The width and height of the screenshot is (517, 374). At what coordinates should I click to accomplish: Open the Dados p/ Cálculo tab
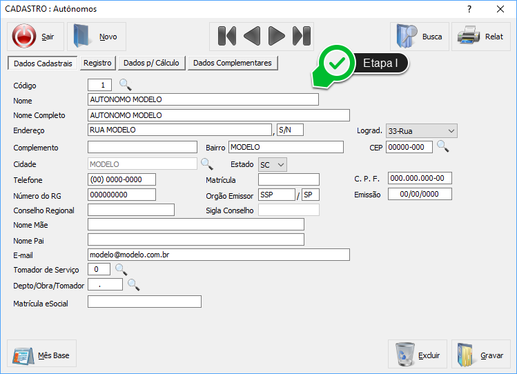point(151,63)
